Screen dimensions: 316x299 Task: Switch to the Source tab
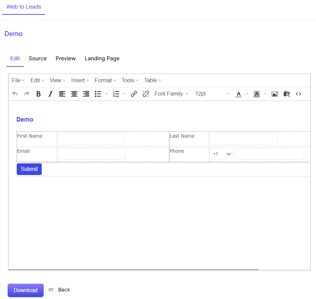pyautogui.click(x=38, y=59)
